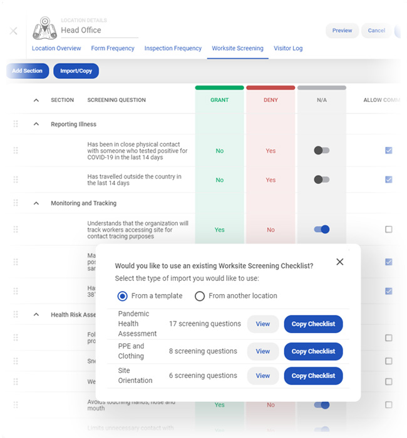This screenshot has width=407, height=438.
Task: Uncheck allow comments for travelled outside country
Action: [389, 180]
